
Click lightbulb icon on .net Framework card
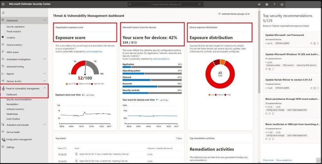(x=318, y=43)
